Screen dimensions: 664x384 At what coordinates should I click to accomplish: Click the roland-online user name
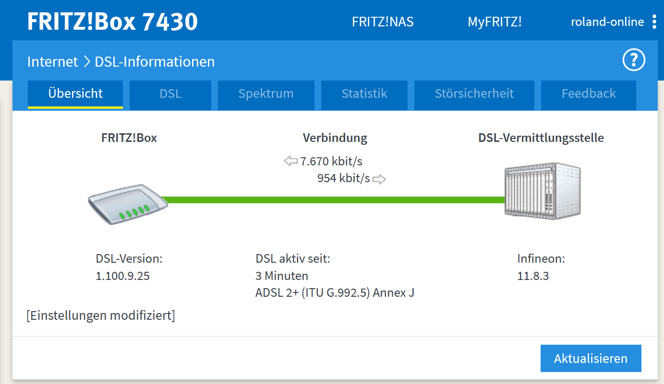click(607, 22)
